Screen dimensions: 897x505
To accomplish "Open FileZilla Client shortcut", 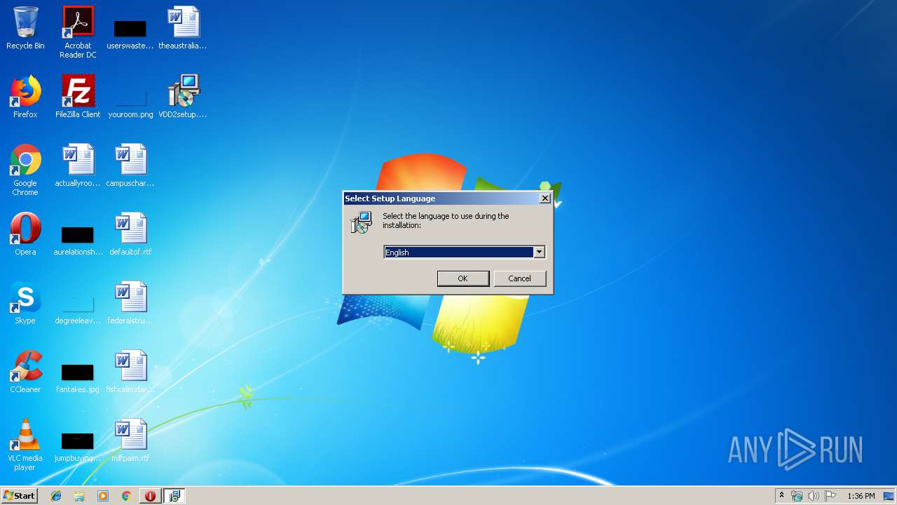I will tap(78, 97).
